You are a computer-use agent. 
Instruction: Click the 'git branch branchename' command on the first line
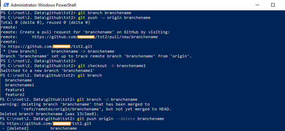105,13
